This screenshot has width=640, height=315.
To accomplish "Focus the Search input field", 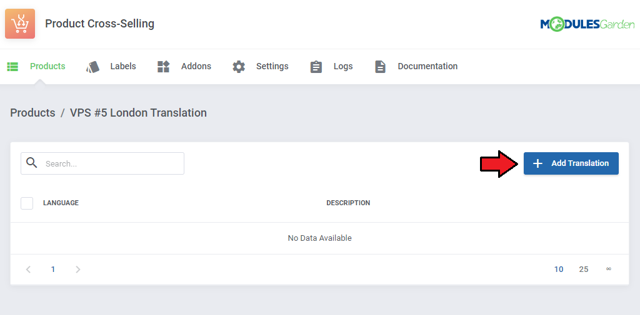I will click(x=102, y=163).
